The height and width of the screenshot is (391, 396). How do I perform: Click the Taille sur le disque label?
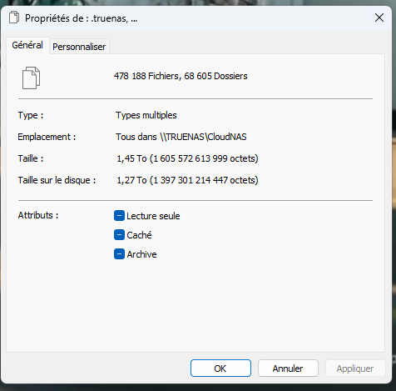[57, 180]
